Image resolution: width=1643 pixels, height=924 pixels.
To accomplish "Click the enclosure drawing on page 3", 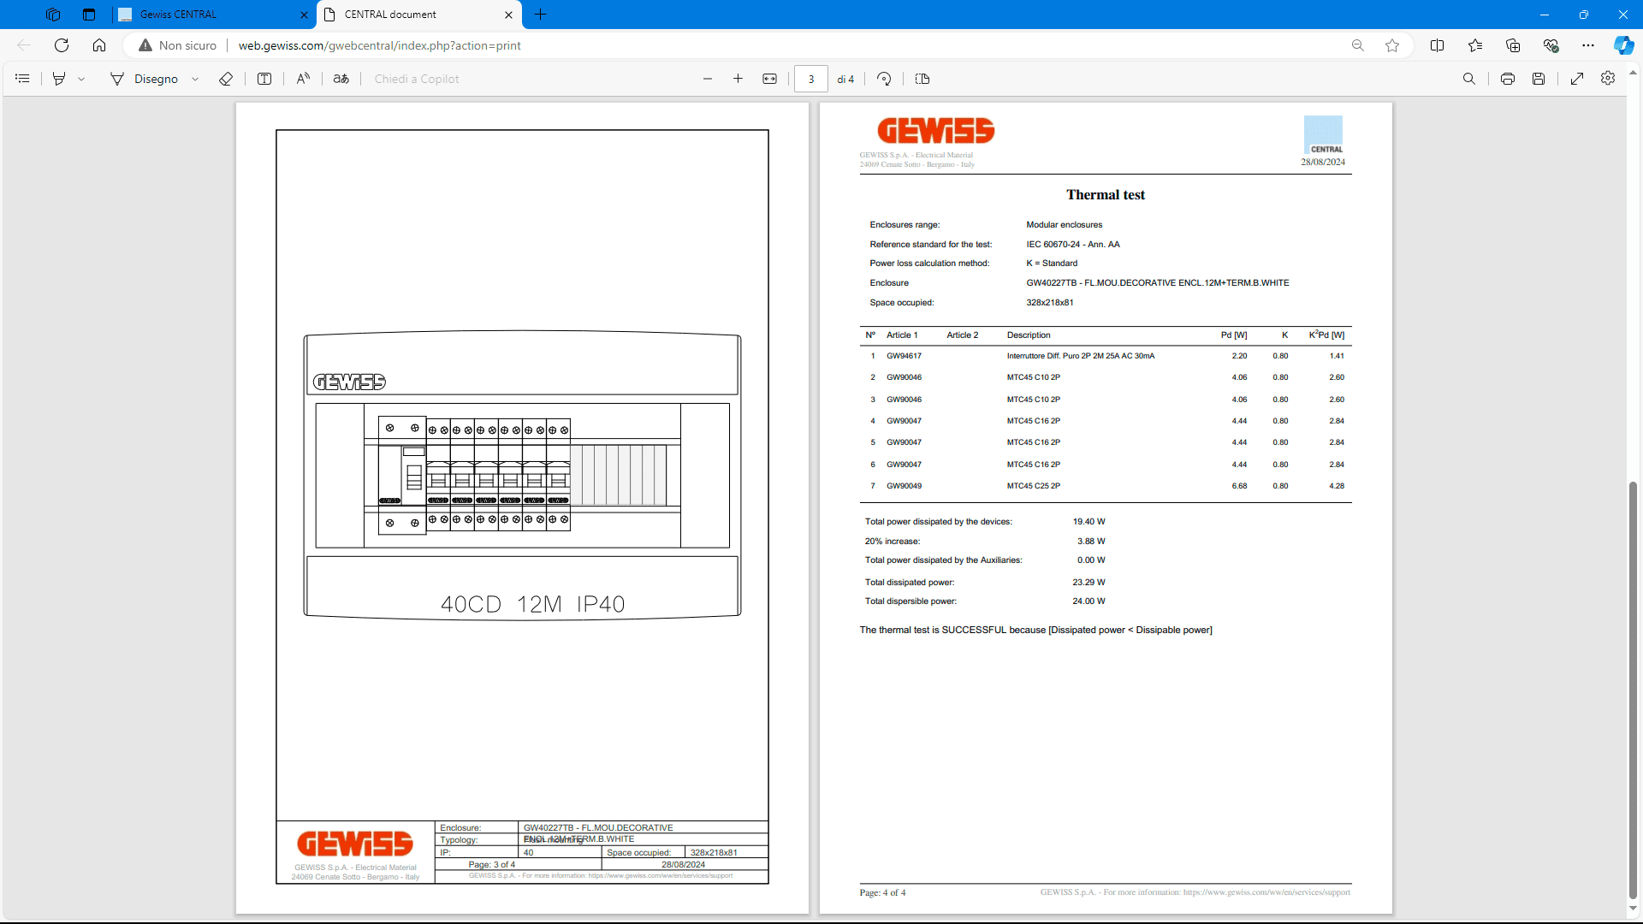I will point(522,475).
